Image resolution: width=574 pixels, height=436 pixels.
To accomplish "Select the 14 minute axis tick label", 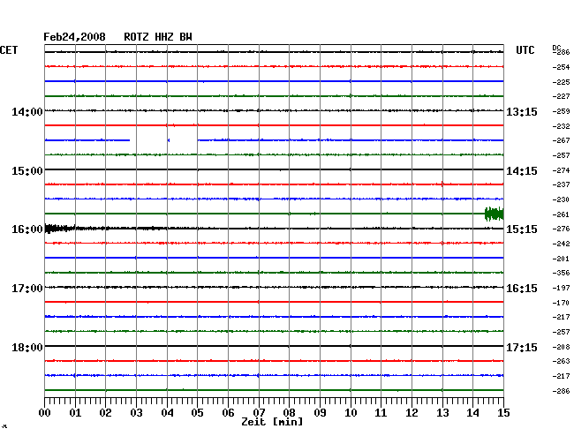I will tap(472, 413).
